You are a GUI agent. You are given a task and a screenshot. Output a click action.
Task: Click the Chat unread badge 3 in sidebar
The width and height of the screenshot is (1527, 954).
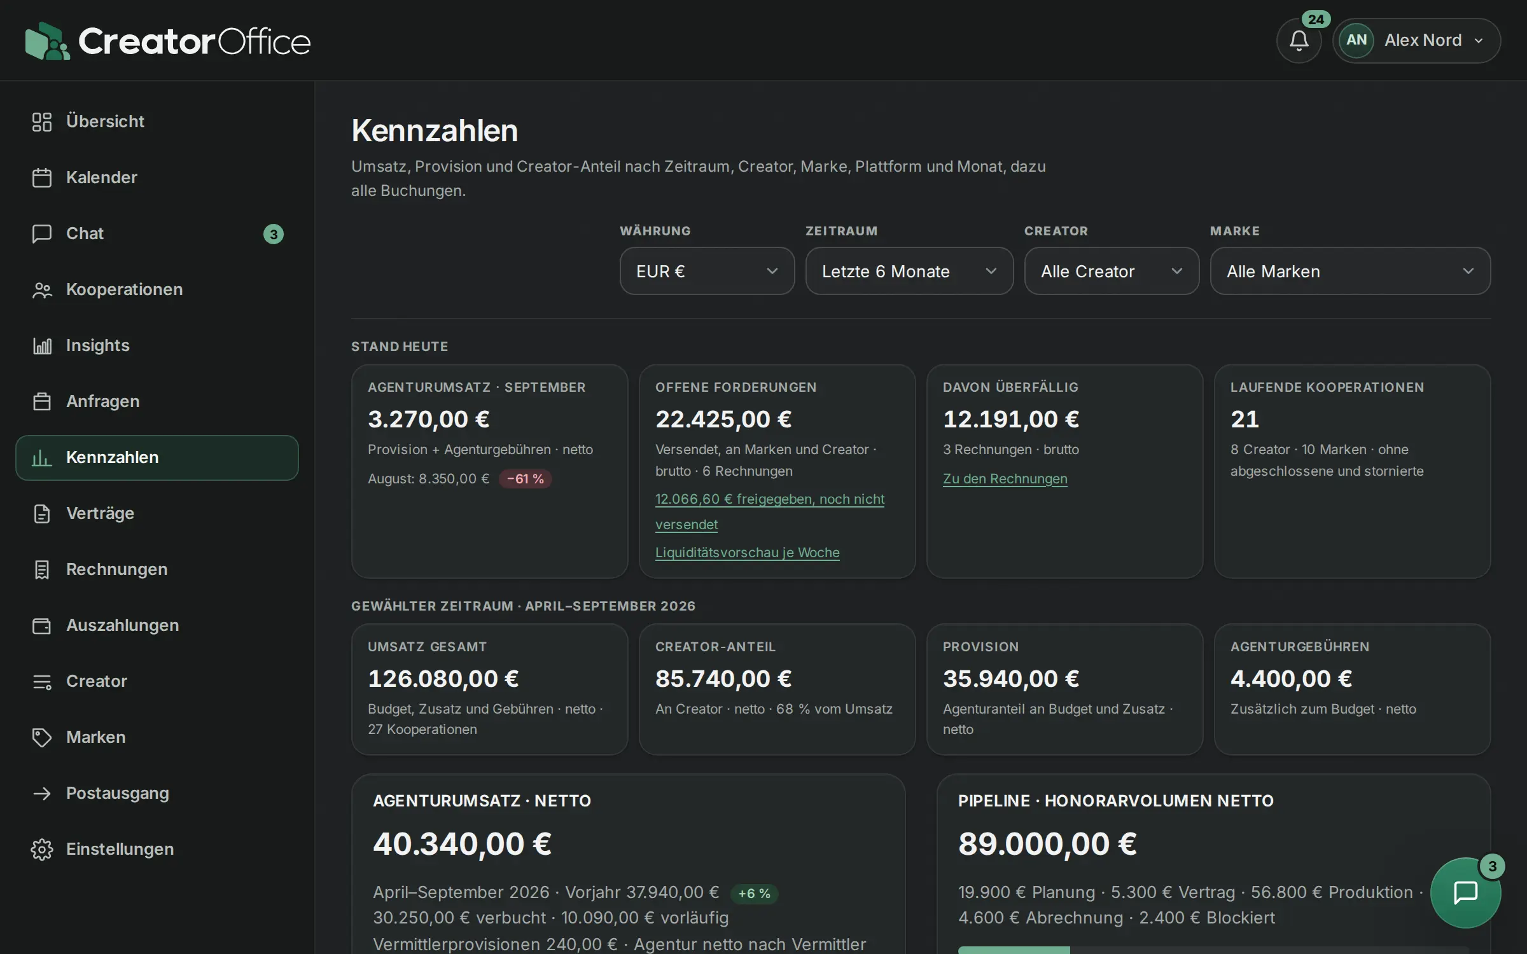coord(273,234)
